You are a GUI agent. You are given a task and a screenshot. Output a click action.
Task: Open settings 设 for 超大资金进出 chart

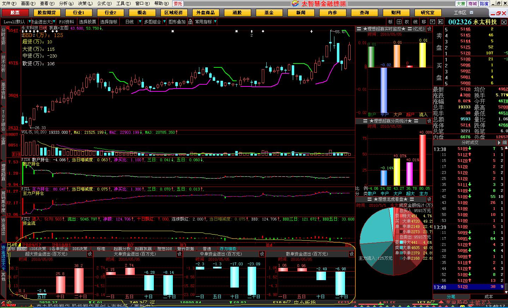point(90,254)
